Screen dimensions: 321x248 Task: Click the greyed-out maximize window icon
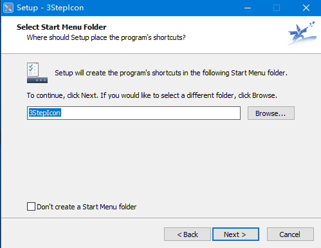[x=277, y=8]
